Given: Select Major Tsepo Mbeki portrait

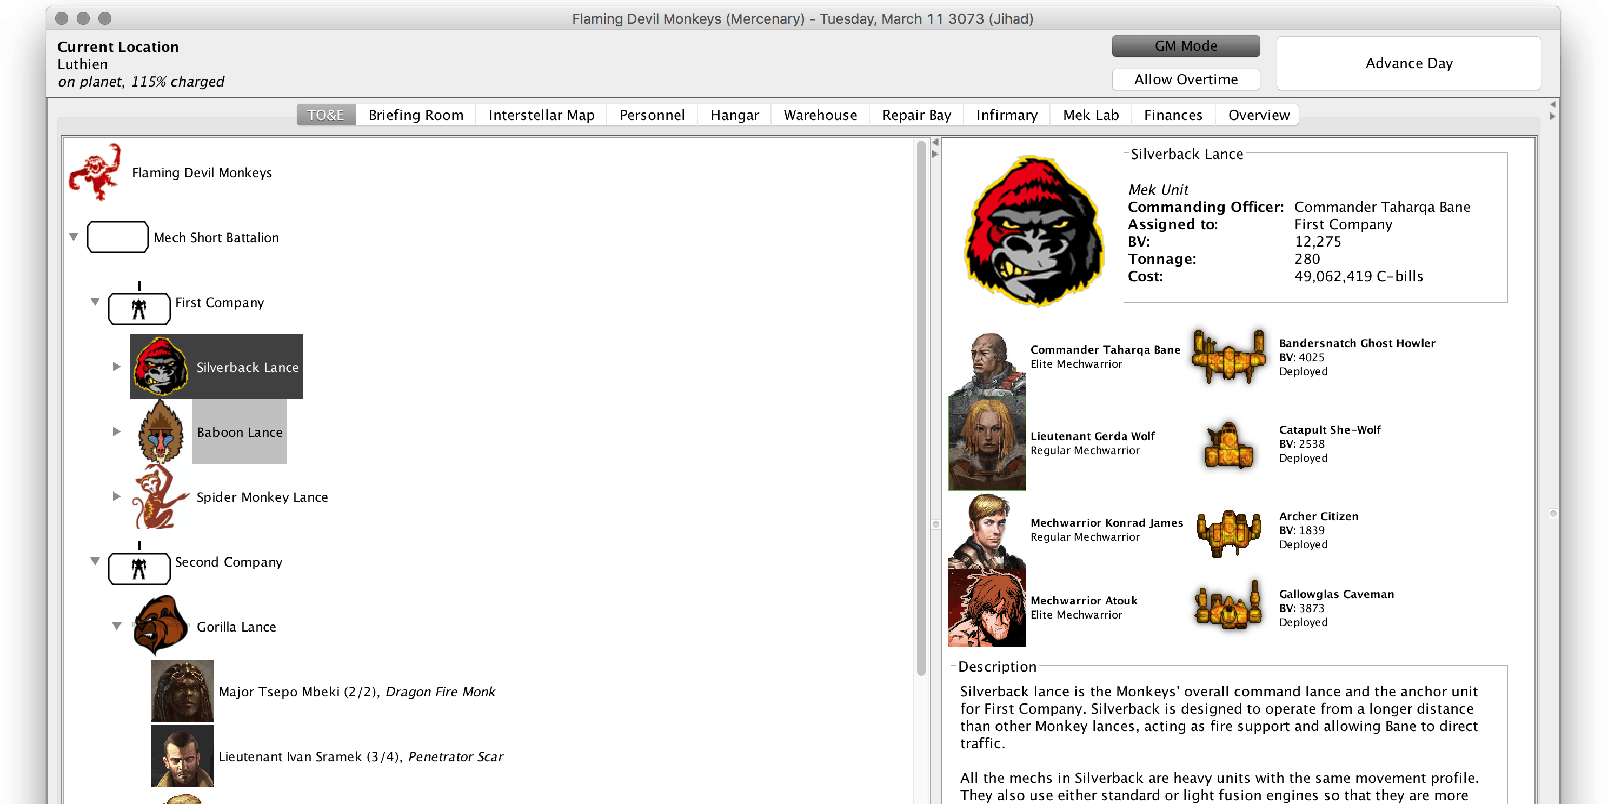Looking at the screenshot, I should click(x=182, y=691).
